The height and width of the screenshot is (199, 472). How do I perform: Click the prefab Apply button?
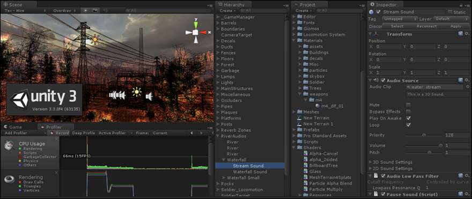coord(455,26)
